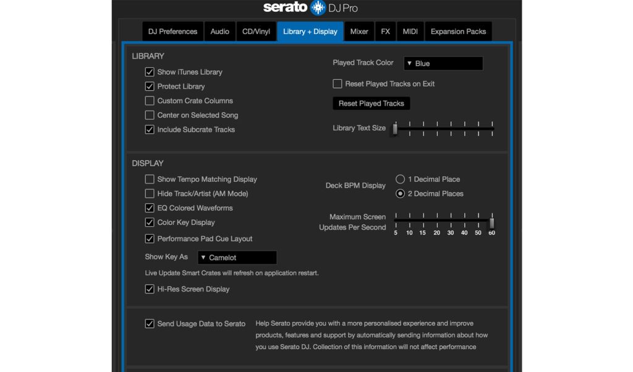The image size is (633, 372).
Task: Go to the DJ Preferences tab
Action: [172, 32]
